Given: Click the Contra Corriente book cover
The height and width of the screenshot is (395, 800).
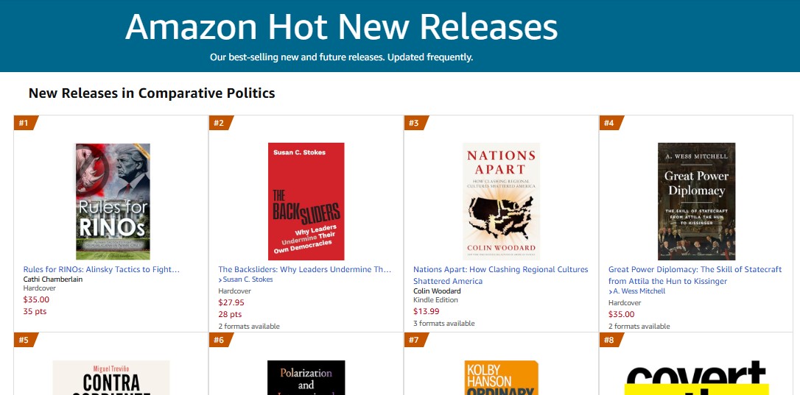Looking at the screenshot, I should (x=111, y=377).
